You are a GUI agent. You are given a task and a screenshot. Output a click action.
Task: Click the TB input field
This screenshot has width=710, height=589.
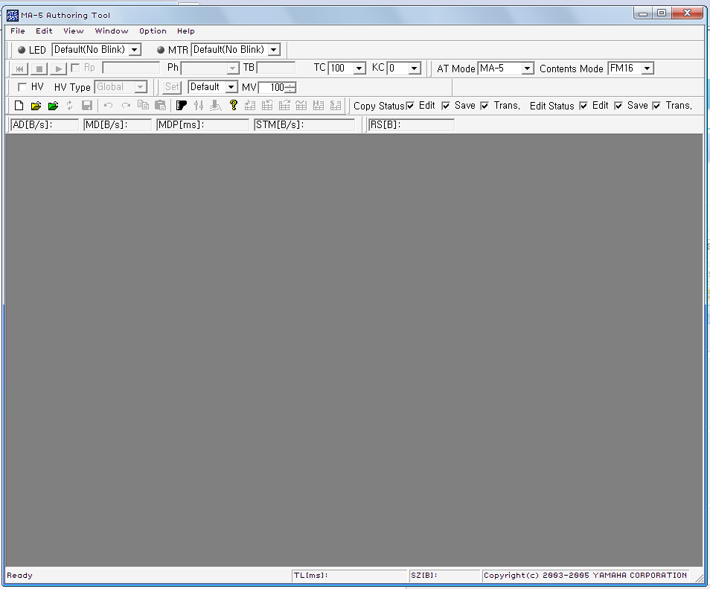point(276,68)
